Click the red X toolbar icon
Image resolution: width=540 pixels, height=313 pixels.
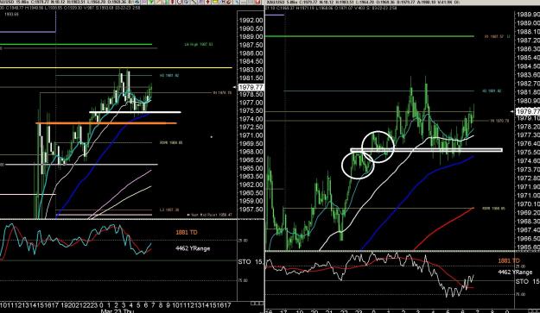pyautogui.click(x=257, y=2)
